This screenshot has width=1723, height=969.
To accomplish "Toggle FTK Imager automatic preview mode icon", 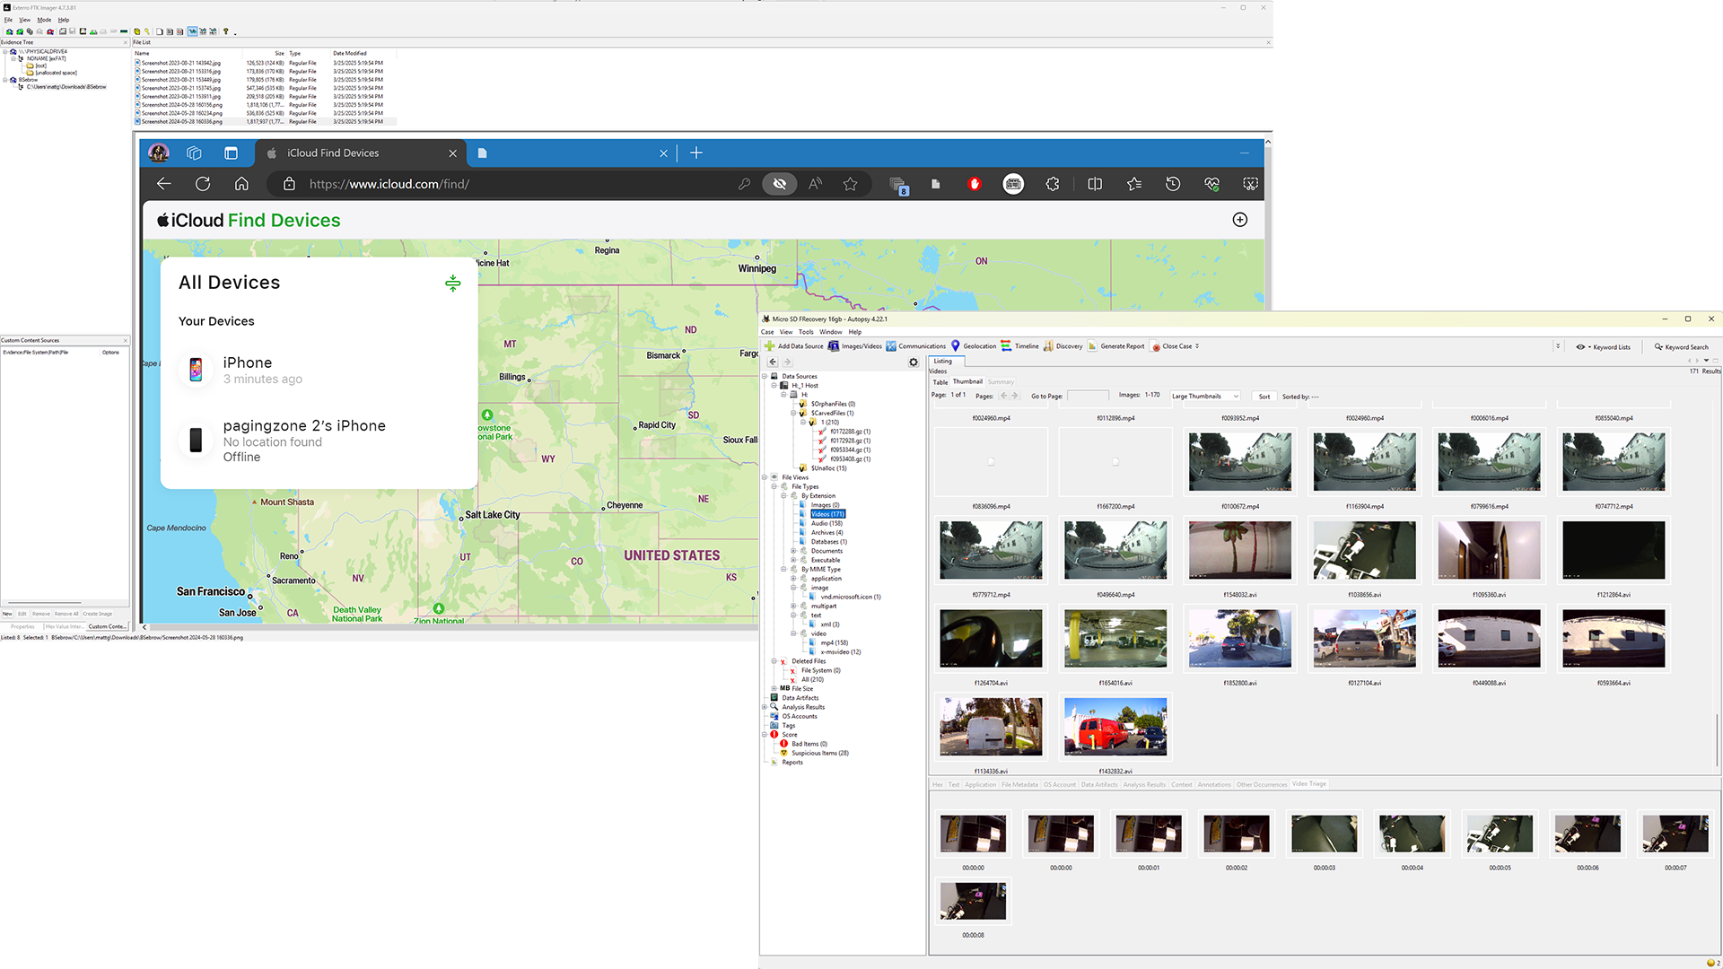I will click(192, 31).
